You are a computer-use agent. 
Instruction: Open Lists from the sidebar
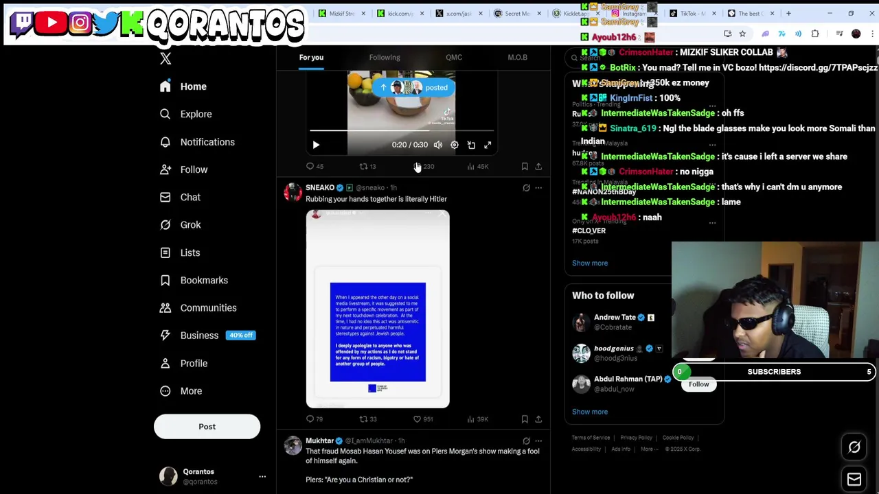(180, 252)
